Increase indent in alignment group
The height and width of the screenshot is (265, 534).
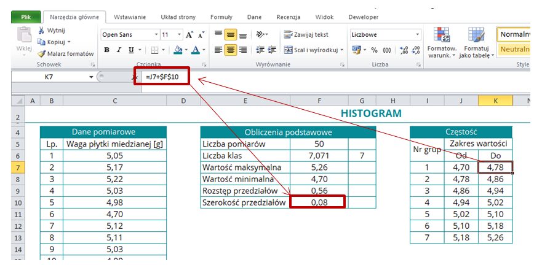coord(272,50)
